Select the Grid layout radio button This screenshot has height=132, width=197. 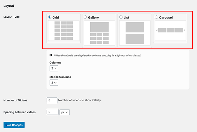pos(50,17)
